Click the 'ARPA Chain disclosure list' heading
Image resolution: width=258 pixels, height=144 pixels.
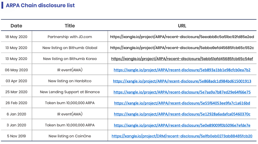coord(40,5)
